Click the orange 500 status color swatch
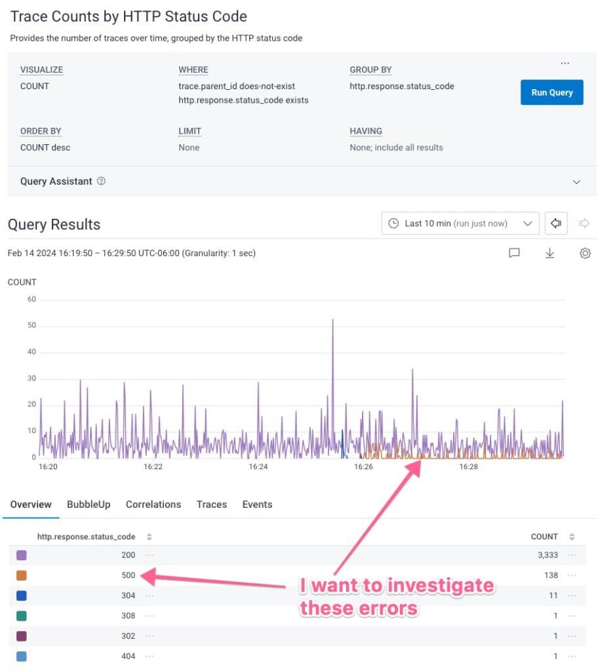 pyautogui.click(x=22, y=575)
